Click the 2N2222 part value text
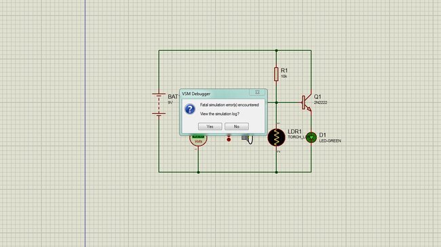 (320, 102)
